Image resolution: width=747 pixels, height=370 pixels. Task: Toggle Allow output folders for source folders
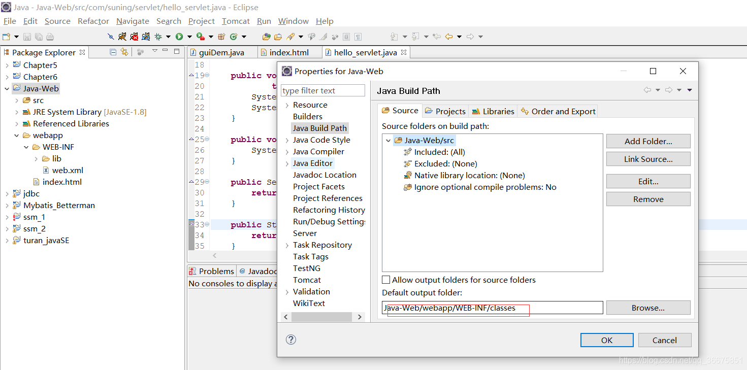point(386,280)
